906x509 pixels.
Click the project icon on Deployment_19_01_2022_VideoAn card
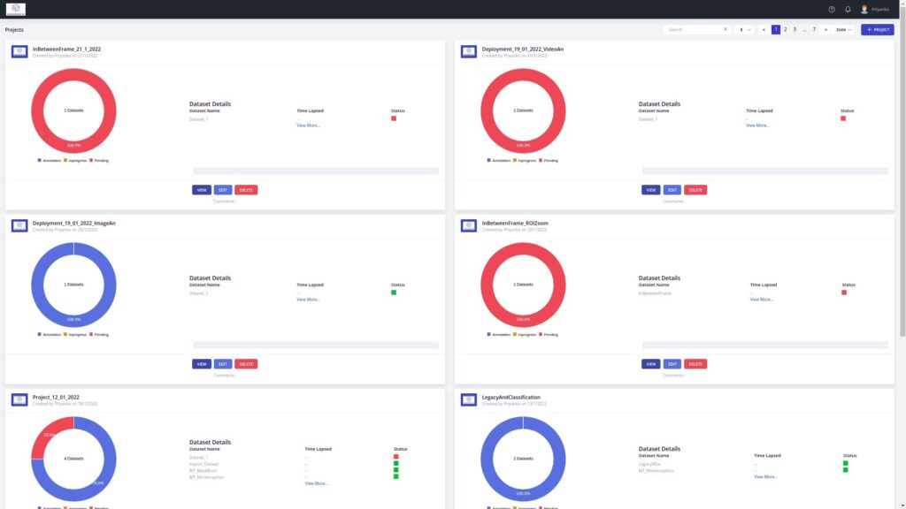pyautogui.click(x=468, y=52)
